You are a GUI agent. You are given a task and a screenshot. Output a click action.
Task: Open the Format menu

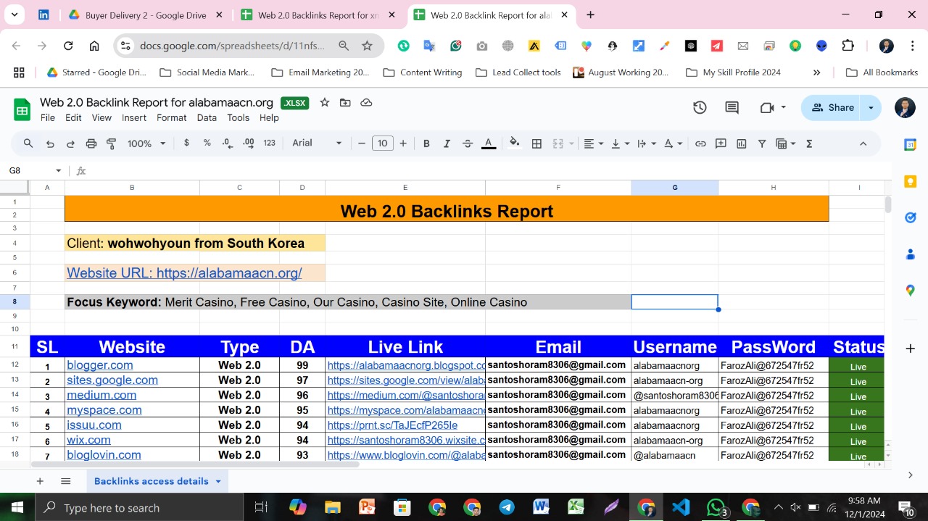[171, 117]
